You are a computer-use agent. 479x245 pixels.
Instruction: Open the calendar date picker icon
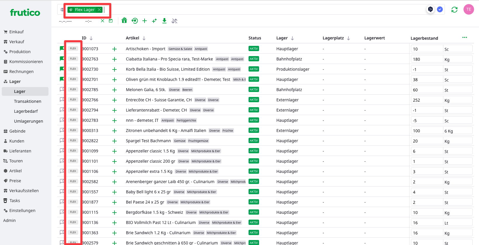[111, 21]
